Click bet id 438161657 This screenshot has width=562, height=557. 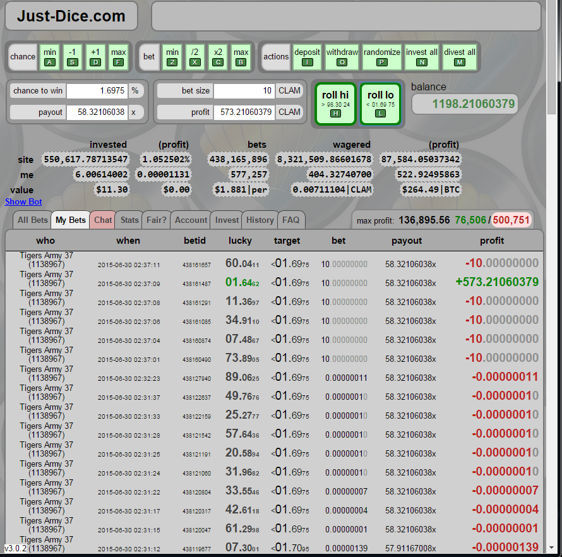(x=196, y=265)
